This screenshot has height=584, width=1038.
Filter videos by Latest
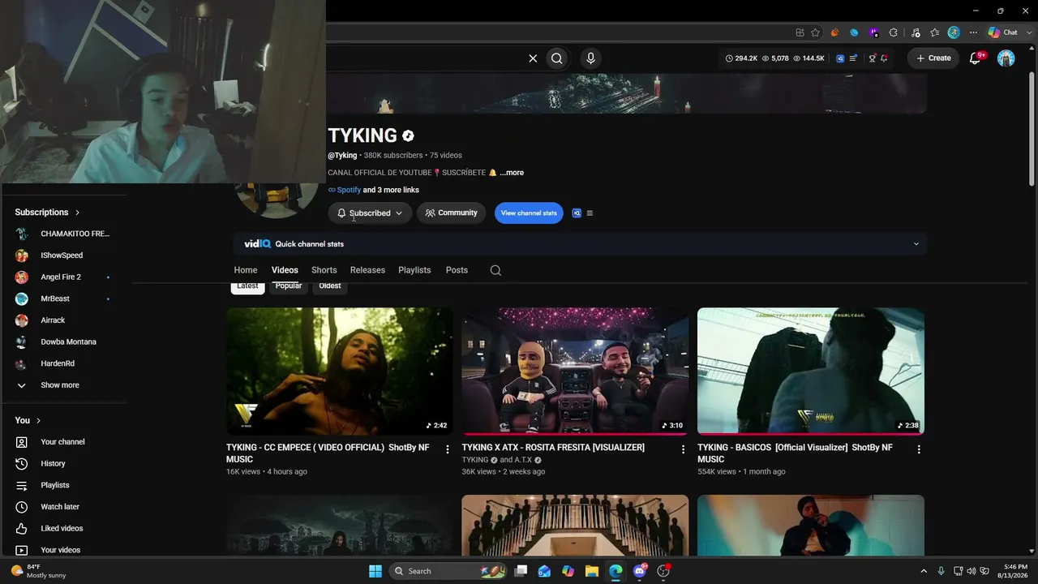click(x=247, y=286)
